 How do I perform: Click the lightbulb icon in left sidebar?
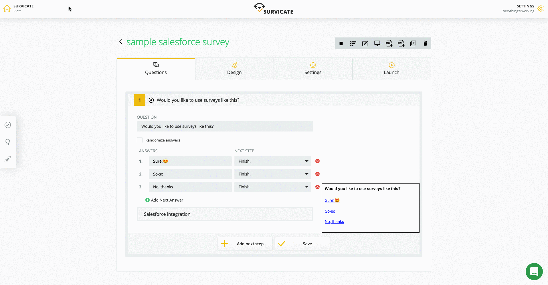(x=8, y=142)
